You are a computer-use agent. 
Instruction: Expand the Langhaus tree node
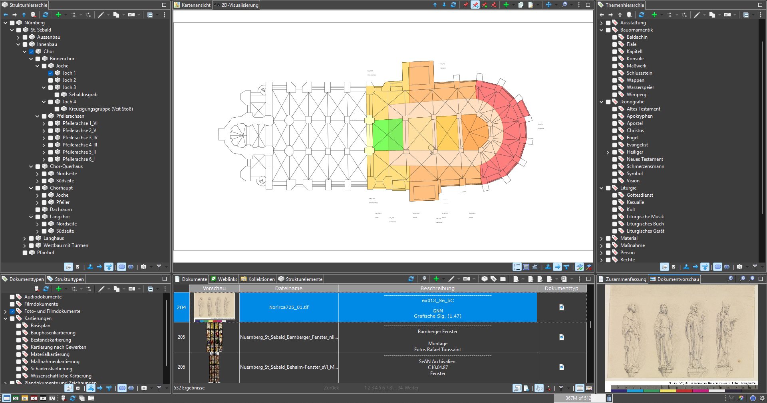coord(24,238)
